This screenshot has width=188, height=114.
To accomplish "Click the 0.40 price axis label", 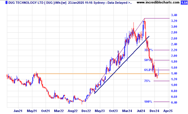I will pos(174,102).
